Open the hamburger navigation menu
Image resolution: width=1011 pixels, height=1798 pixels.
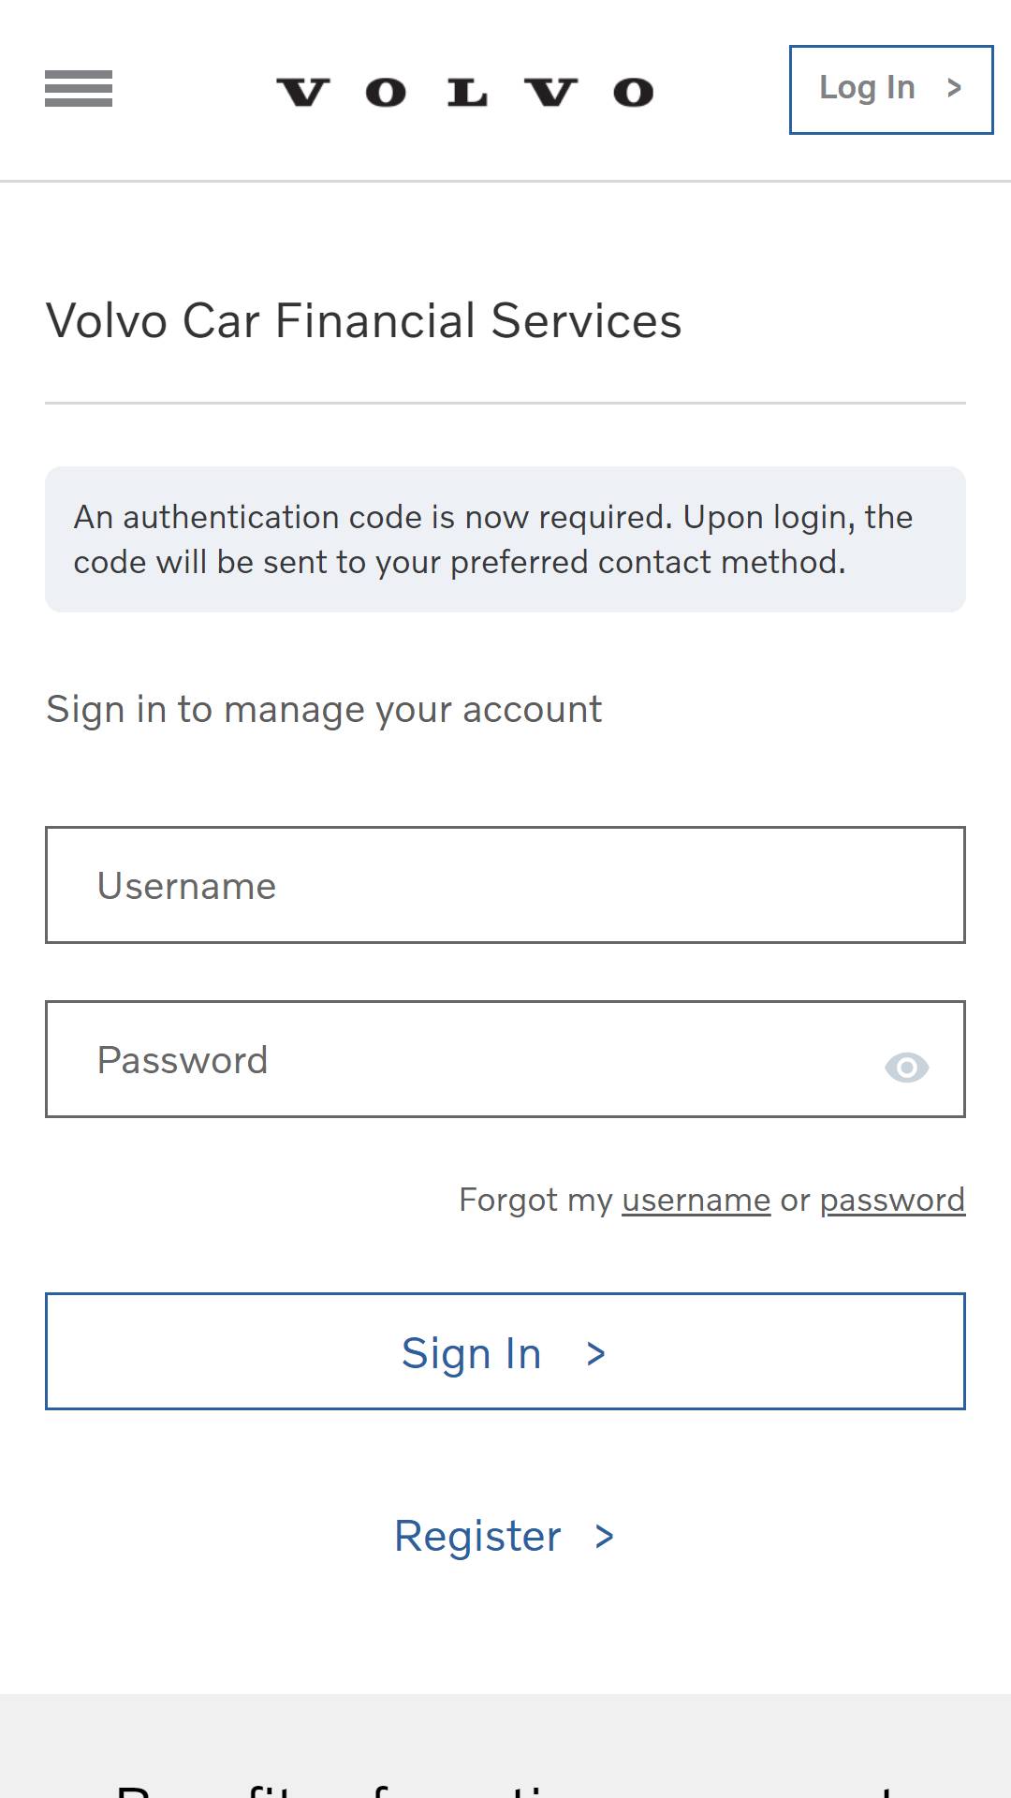click(x=79, y=89)
